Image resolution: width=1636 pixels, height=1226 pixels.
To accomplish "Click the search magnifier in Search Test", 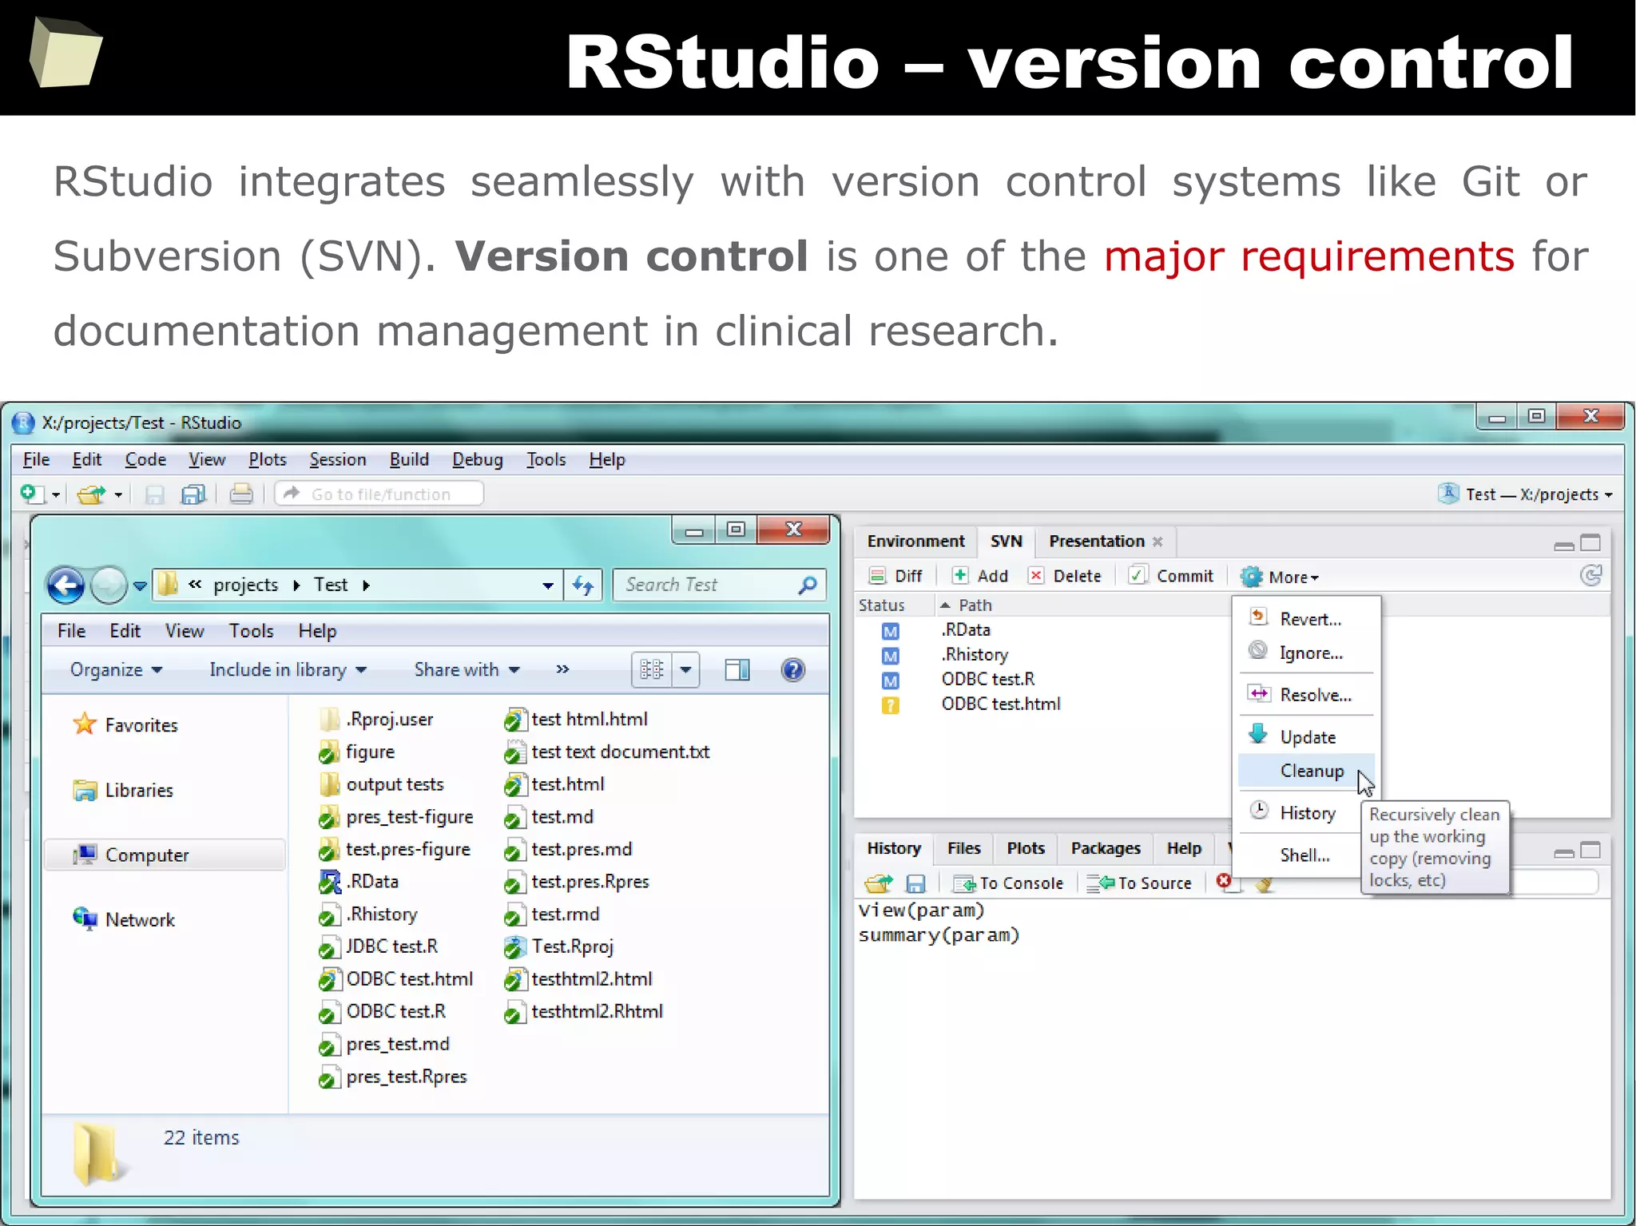I will (808, 585).
